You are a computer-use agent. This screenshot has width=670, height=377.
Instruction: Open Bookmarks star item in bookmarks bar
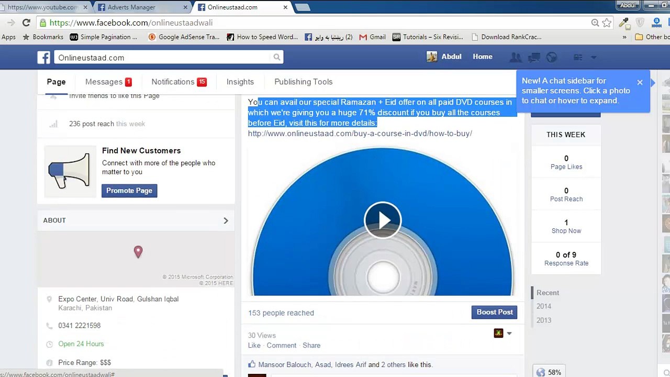[x=42, y=37]
